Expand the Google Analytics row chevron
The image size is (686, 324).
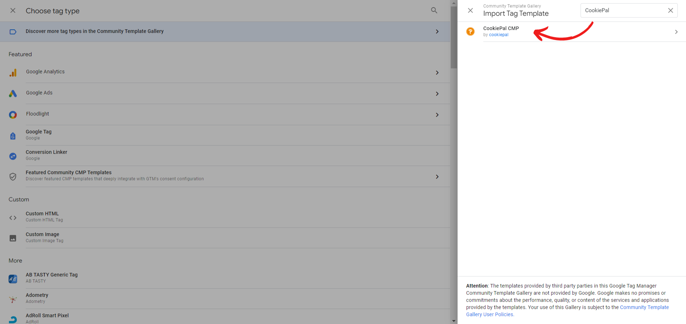click(x=437, y=73)
